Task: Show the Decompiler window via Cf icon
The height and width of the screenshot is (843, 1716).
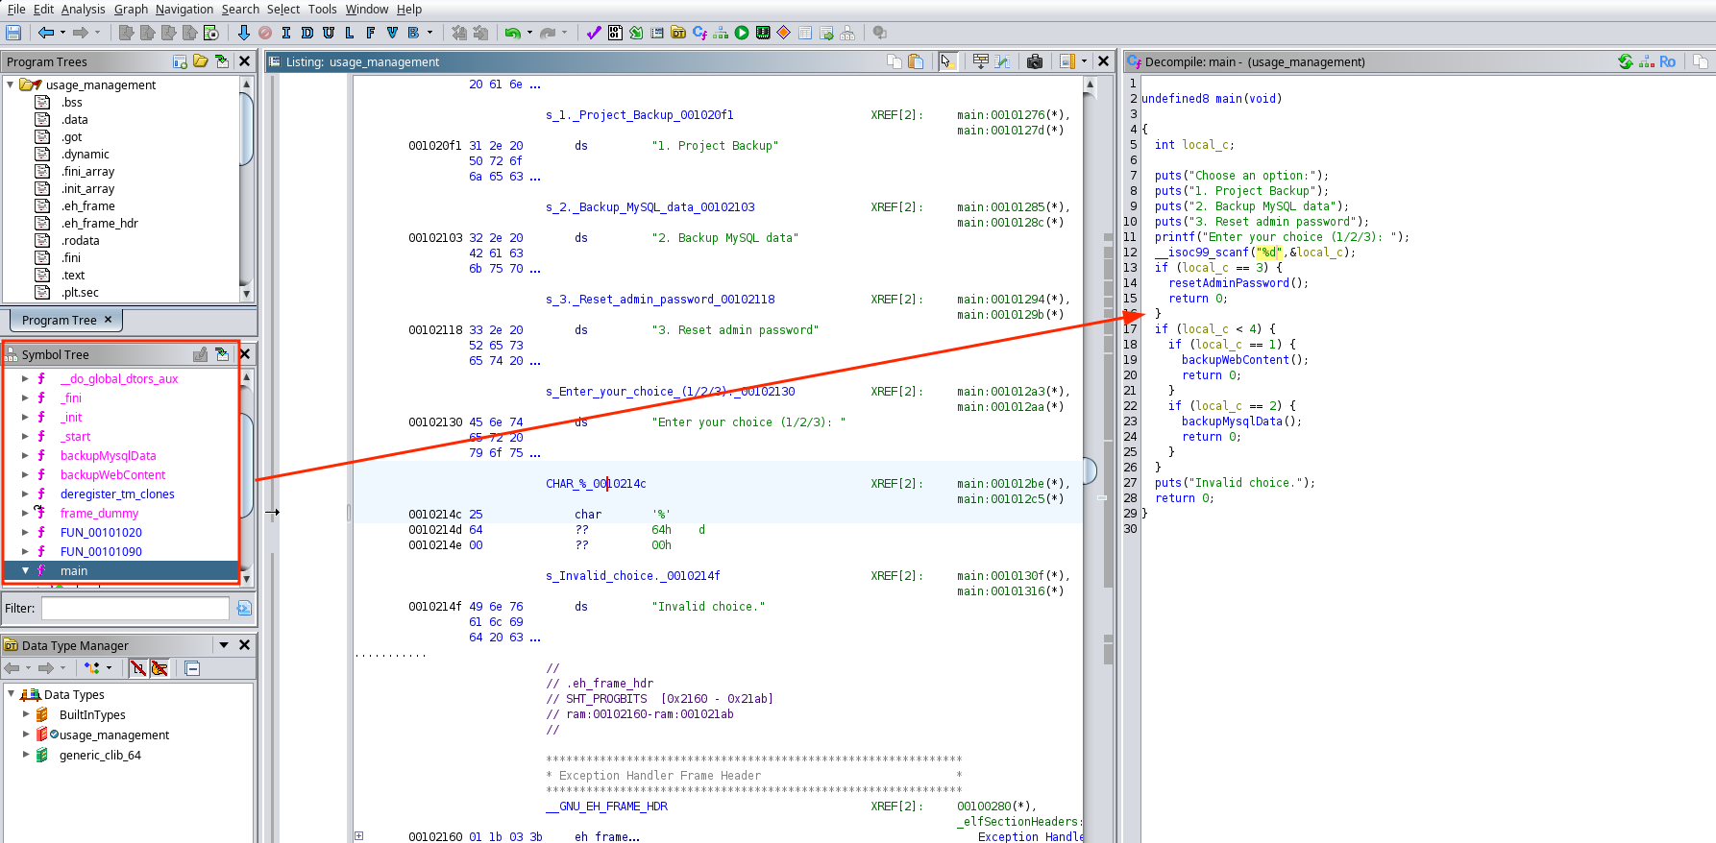Action: tap(699, 33)
